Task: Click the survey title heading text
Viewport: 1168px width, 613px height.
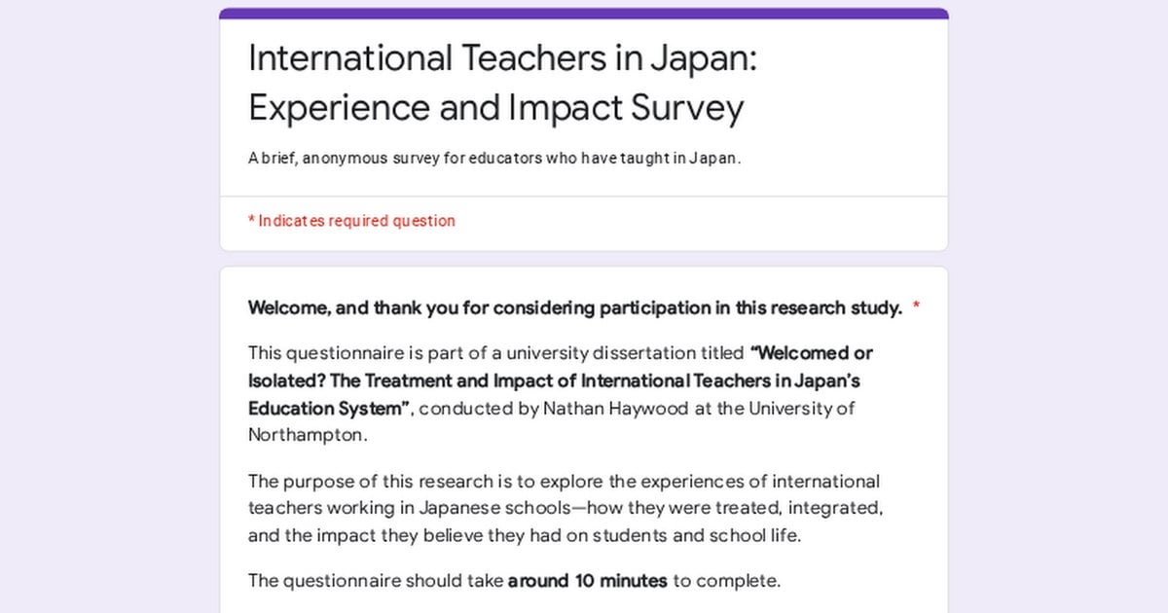Action: (502, 83)
